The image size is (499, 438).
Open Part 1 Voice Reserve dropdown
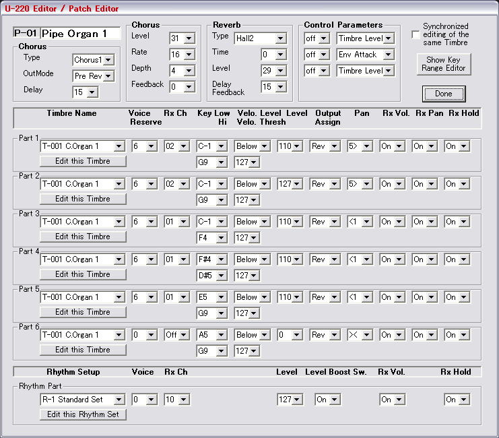[145, 146]
